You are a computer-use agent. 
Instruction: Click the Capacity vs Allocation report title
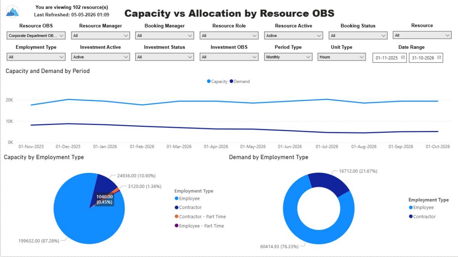229,13
